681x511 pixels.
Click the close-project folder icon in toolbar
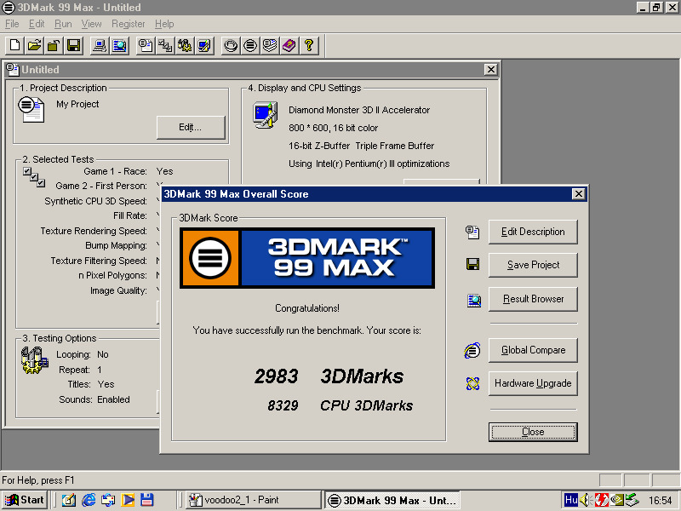click(x=54, y=45)
